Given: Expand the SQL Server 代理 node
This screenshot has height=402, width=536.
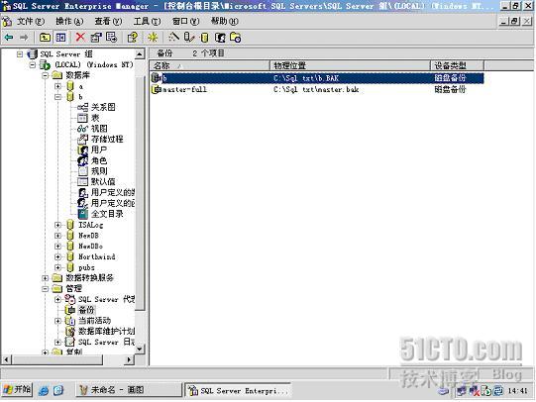Looking at the screenshot, I should click(x=57, y=299).
